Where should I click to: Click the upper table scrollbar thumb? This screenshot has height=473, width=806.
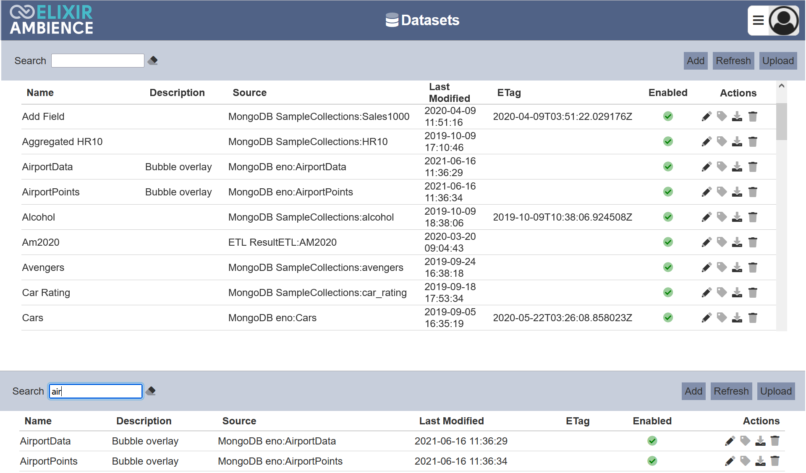tap(782, 121)
